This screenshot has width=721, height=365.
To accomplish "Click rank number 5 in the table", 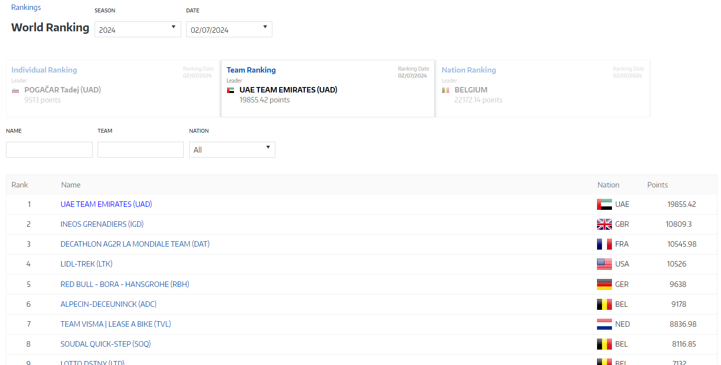I will coord(29,284).
